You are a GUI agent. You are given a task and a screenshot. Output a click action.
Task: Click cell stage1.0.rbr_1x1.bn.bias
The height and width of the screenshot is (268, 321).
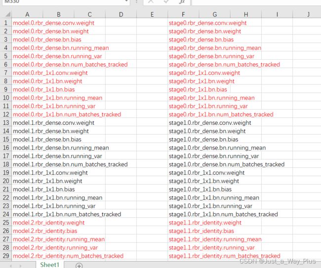tap(200, 189)
